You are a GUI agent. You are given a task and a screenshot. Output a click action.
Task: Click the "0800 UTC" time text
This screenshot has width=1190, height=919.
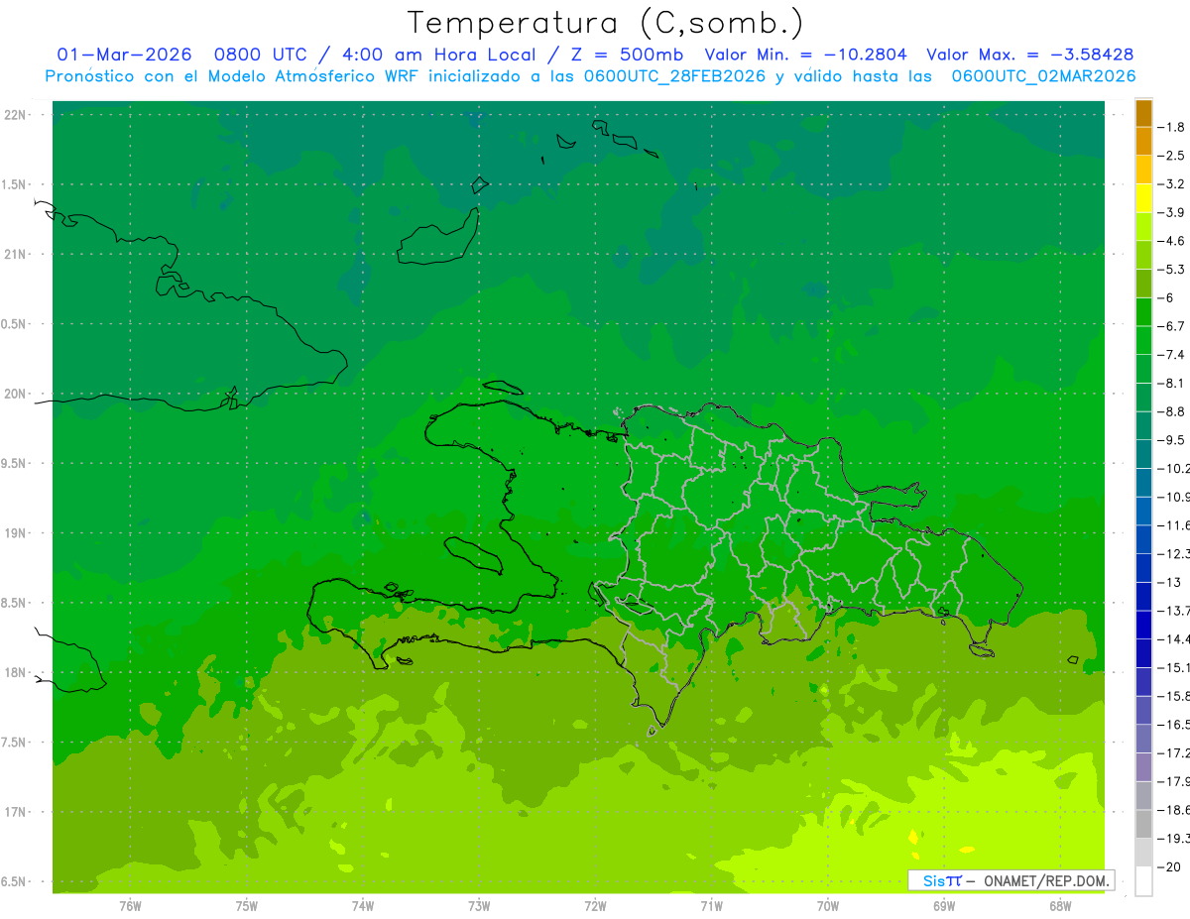point(262,55)
